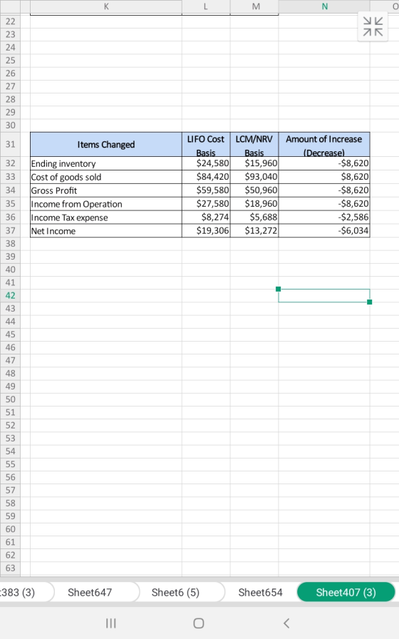399x639 pixels.
Task: Select the 'Ending inventory' cell
Action: [106, 163]
